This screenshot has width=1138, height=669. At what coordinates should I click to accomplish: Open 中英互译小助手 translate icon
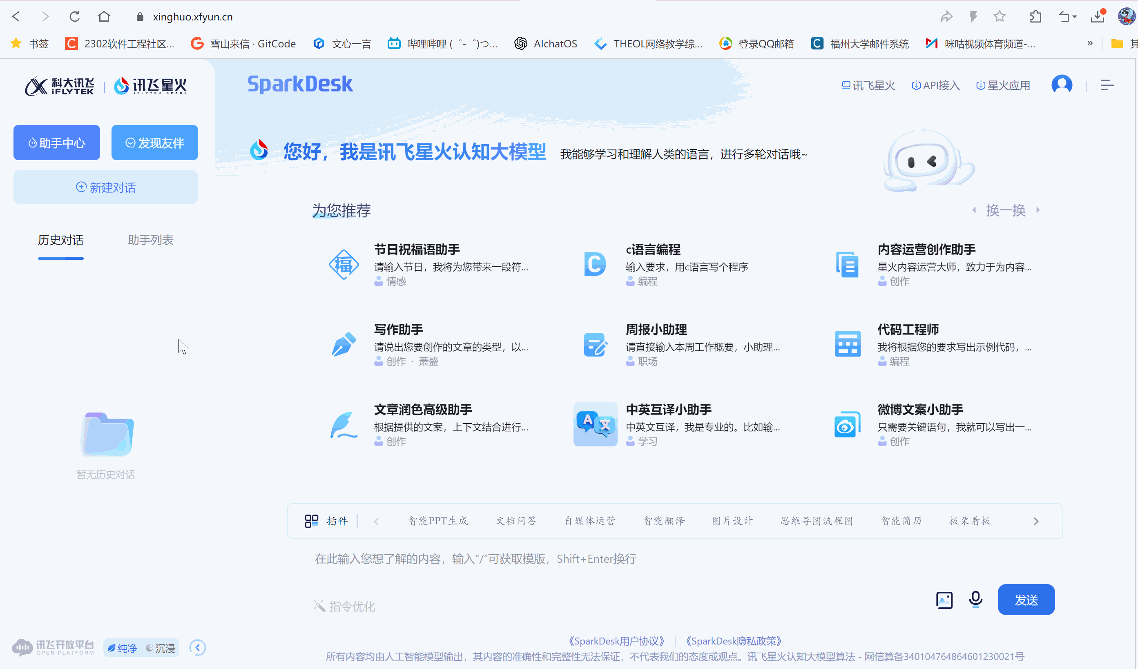(595, 425)
